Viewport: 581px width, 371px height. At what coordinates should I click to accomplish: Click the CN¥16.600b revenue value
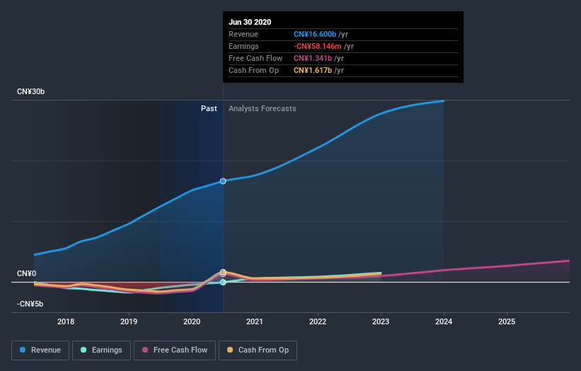(315, 34)
